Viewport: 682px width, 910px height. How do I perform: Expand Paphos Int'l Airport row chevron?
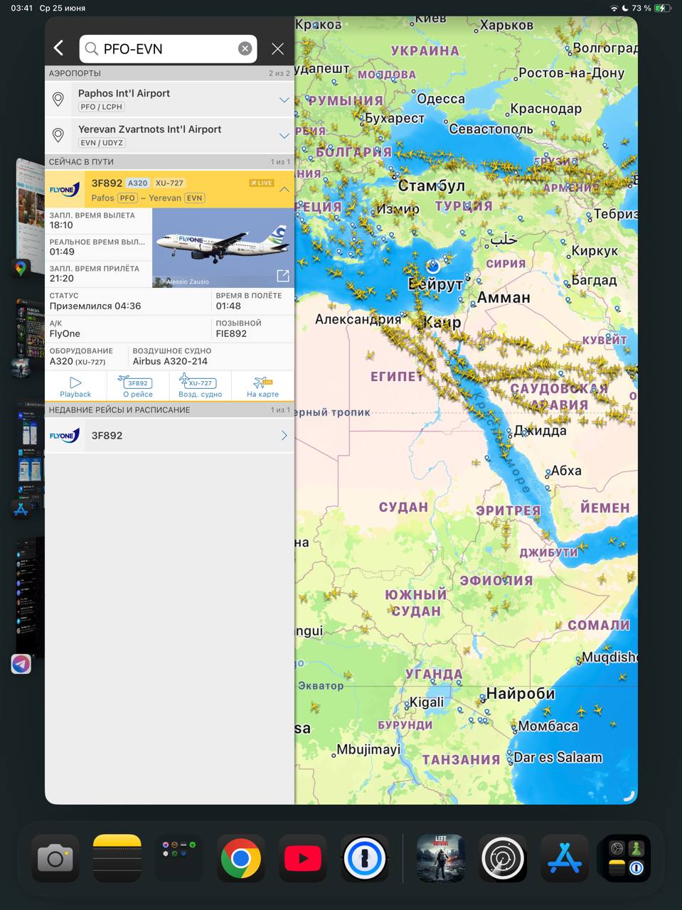pos(284,100)
